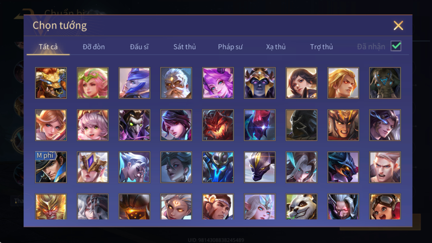Open the Đấu sĩ tab
The width and height of the screenshot is (432, 243).
(139, 47)
